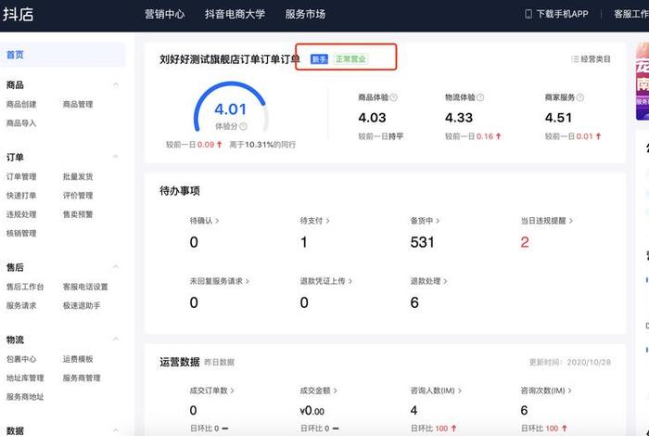Click the 正常营业 status tag

point(350,59)
